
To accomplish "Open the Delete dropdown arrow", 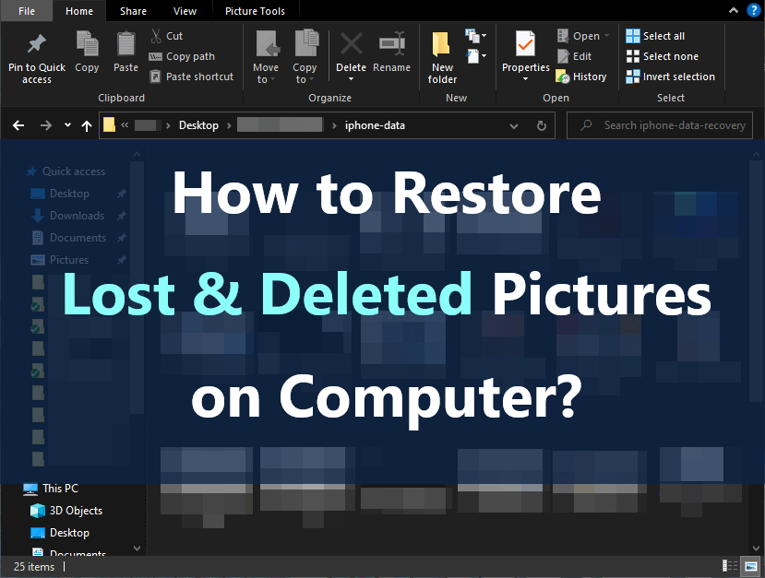I will (x=351, y=79).
